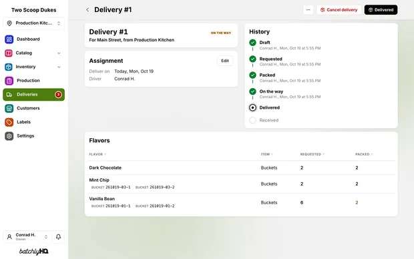Click For Main Street, from Production Kitchen text
The width and height of the screenshot is (414, 259).
pos(132,40)
